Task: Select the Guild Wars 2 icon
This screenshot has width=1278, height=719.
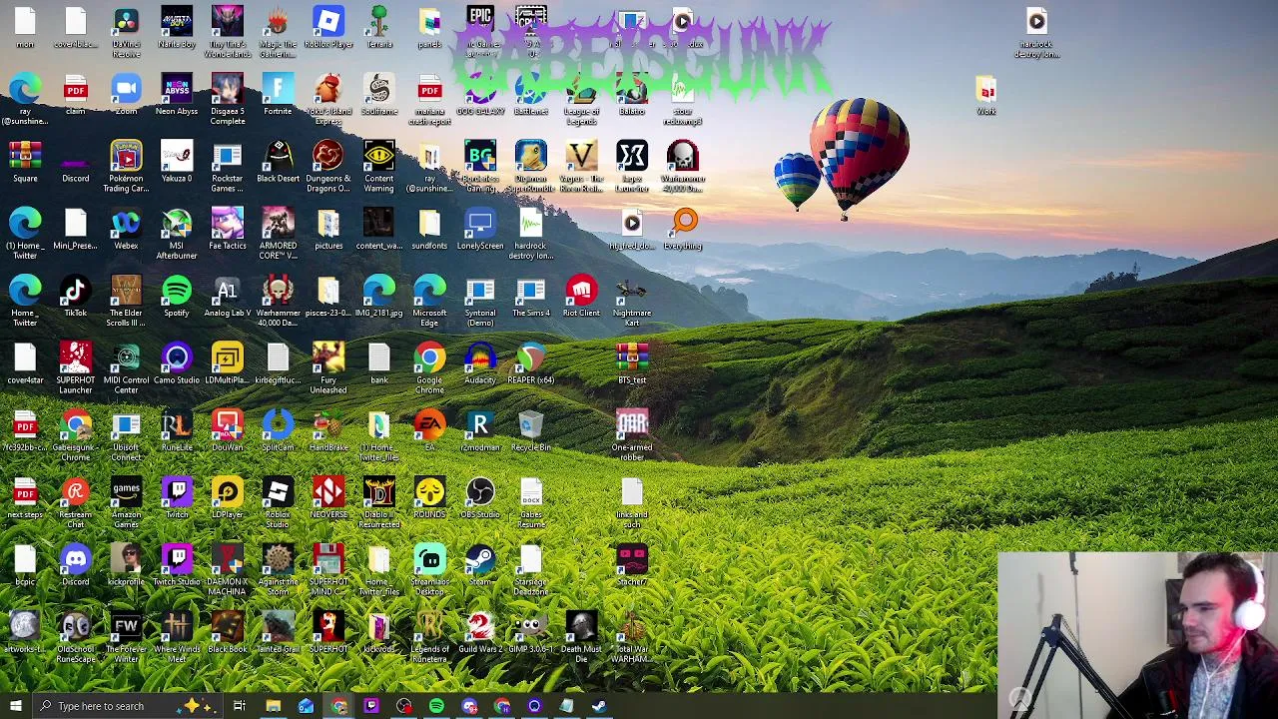Action: (x=480, y=631)
